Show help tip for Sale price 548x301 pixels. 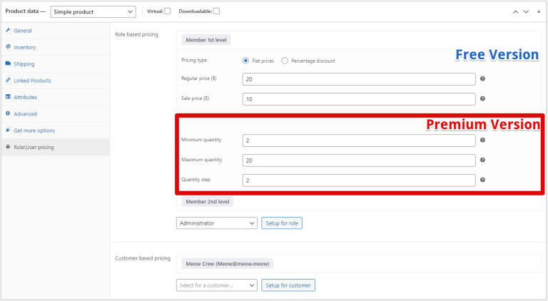(x=482, y=99)
